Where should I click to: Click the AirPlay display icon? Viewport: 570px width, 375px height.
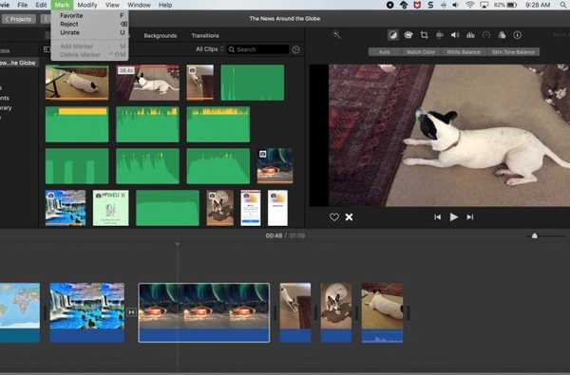(484, 5)
